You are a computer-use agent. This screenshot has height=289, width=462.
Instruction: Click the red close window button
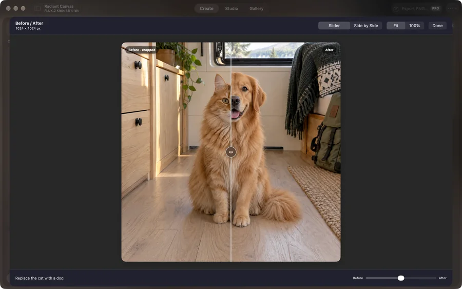[x=8, y=9]
